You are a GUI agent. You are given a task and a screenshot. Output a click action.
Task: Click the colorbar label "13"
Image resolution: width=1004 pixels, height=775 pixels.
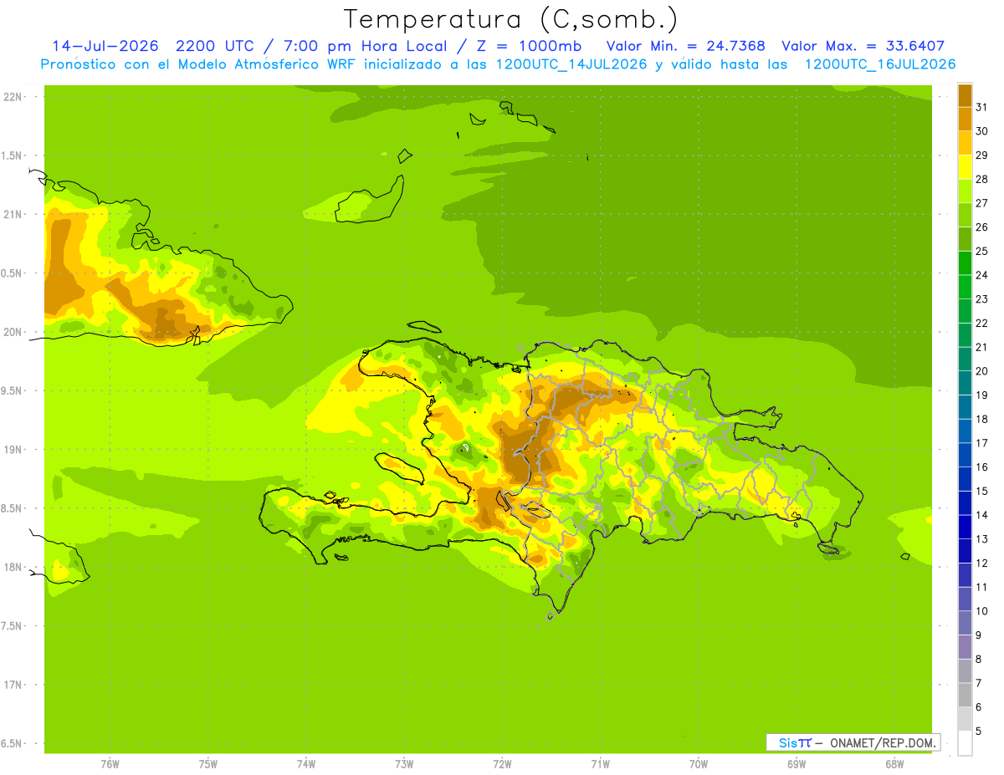pyautogui.click(x=982, y=538)
